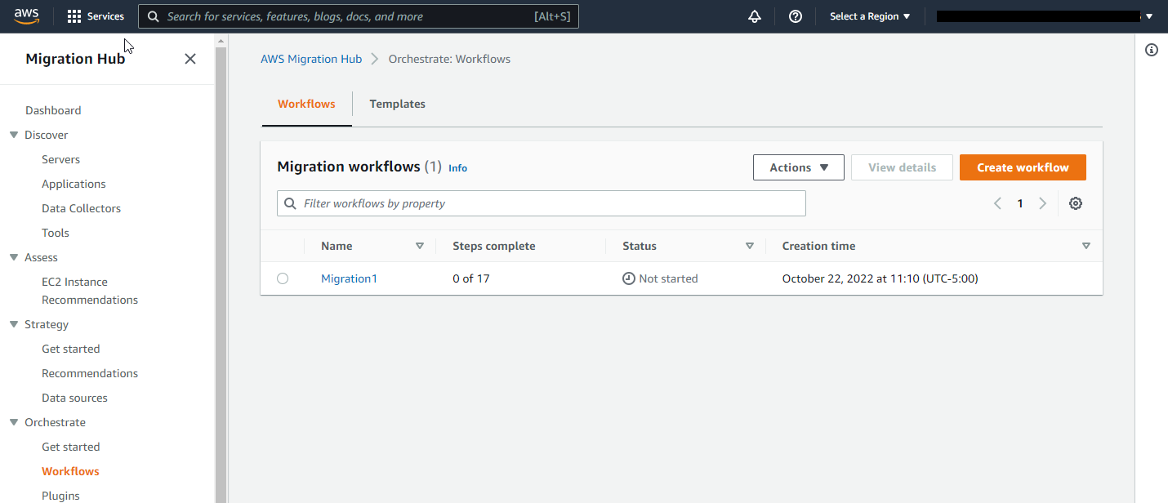This screenshot has height=503, width=1168.
Task: Sort by Status column arrow
Action: pos(749,246)
